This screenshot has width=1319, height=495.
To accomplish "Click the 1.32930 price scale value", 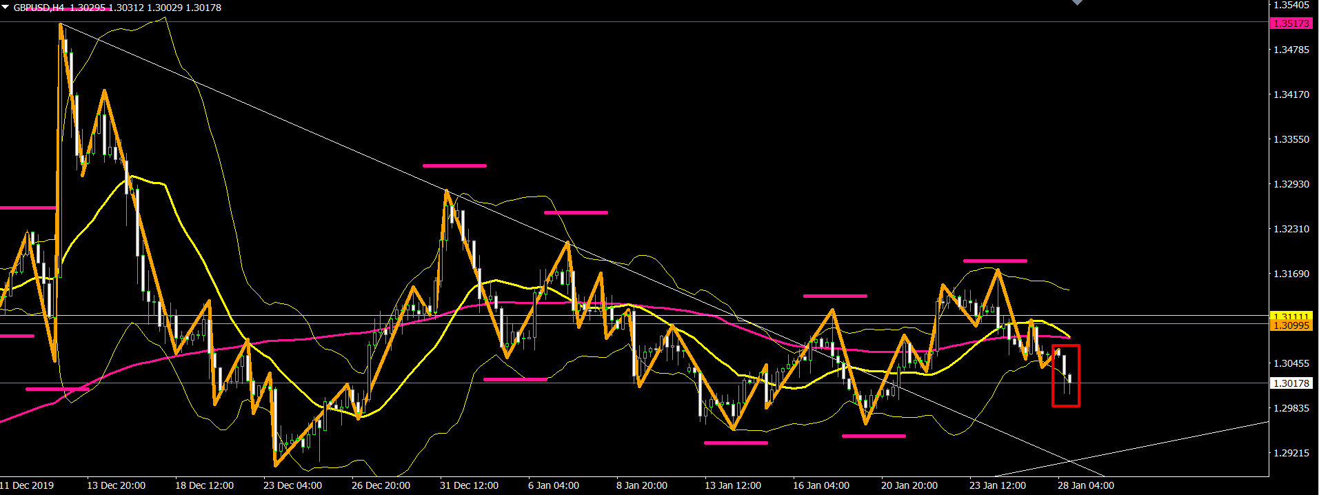I will point(1291,184).
